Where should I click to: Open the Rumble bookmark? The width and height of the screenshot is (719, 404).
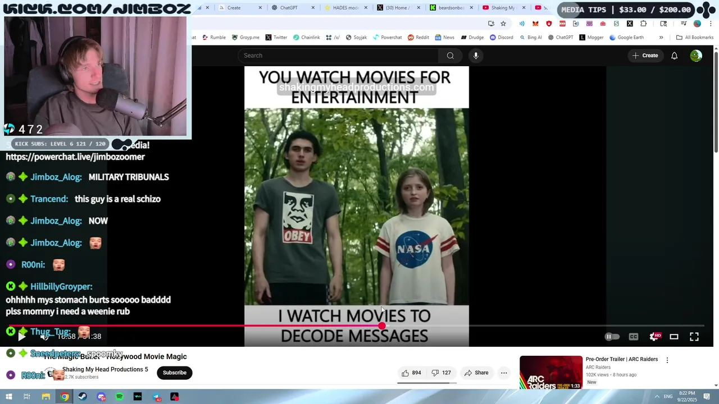click(x=214, y=38)
